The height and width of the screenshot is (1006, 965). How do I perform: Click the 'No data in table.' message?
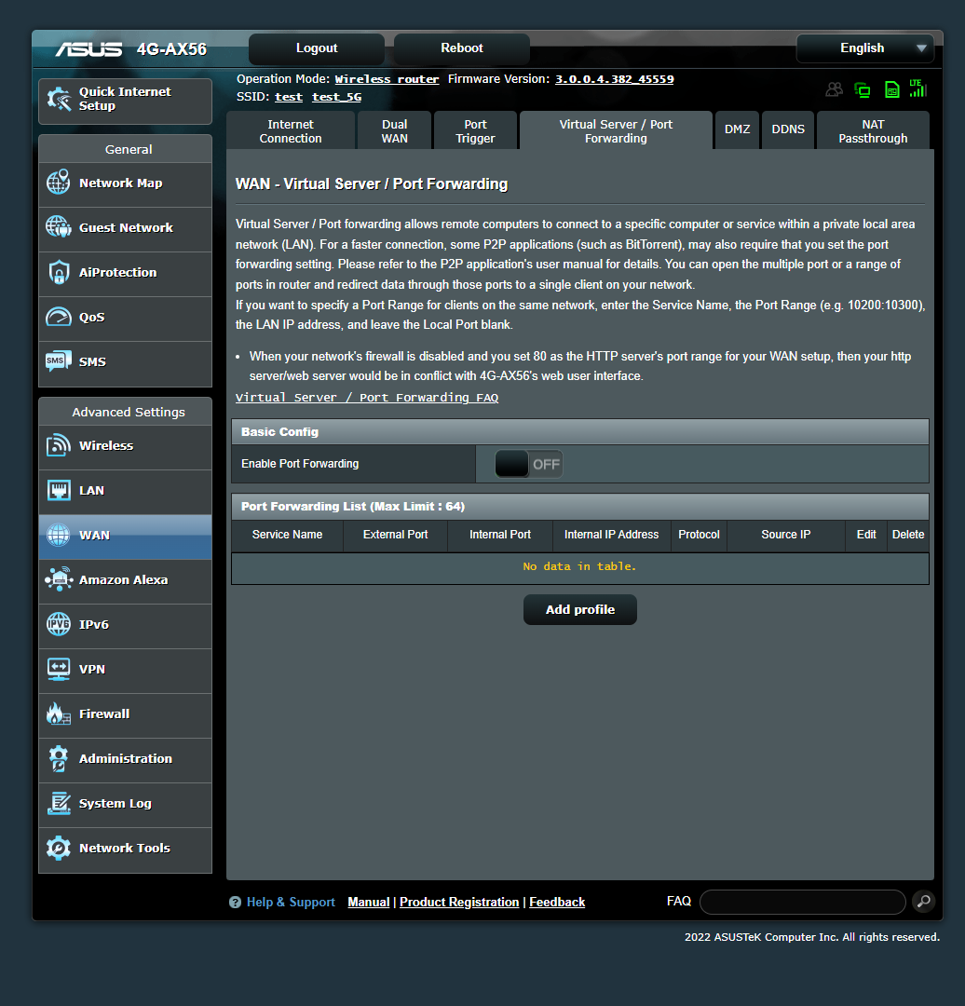pos(579,566)
